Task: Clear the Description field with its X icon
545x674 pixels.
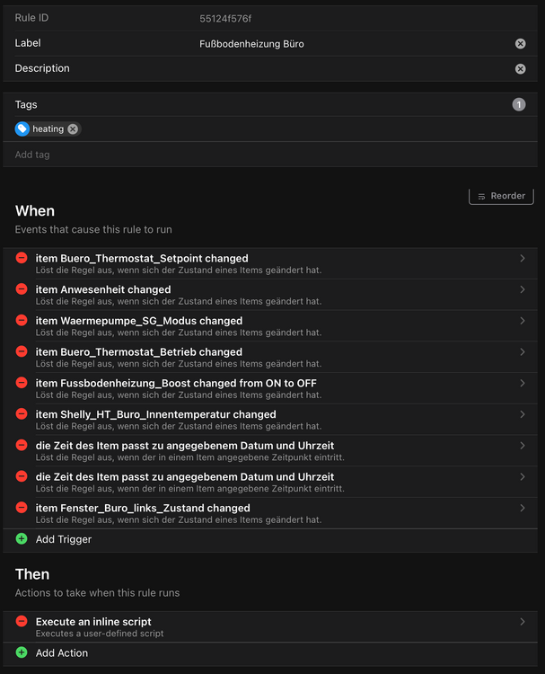Action: click(520, 68)
